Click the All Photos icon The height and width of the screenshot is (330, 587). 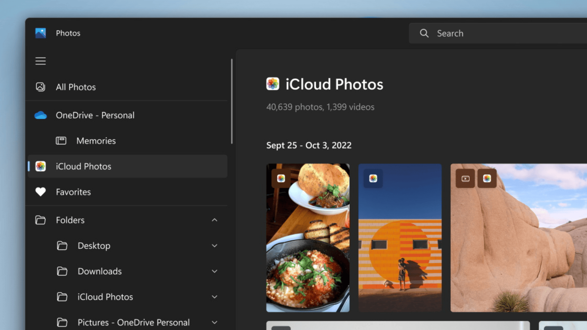[40, 87]
